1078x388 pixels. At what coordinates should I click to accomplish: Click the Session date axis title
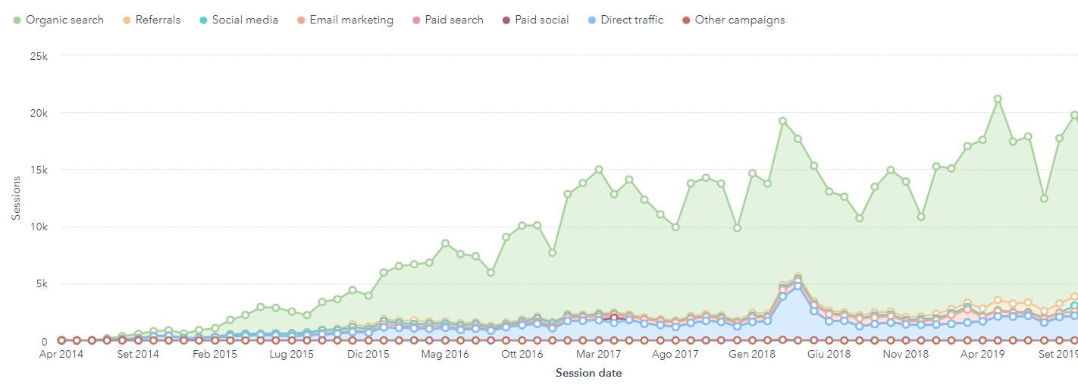pos(588,373)
